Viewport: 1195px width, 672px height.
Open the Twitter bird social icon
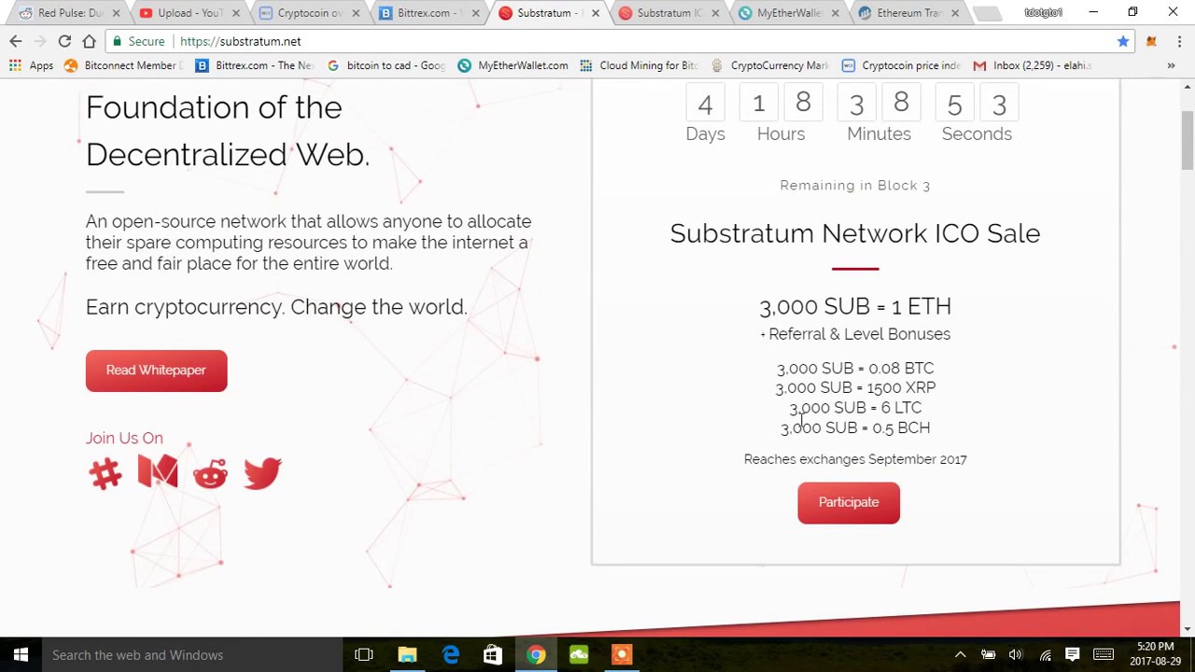pos(262,473)
